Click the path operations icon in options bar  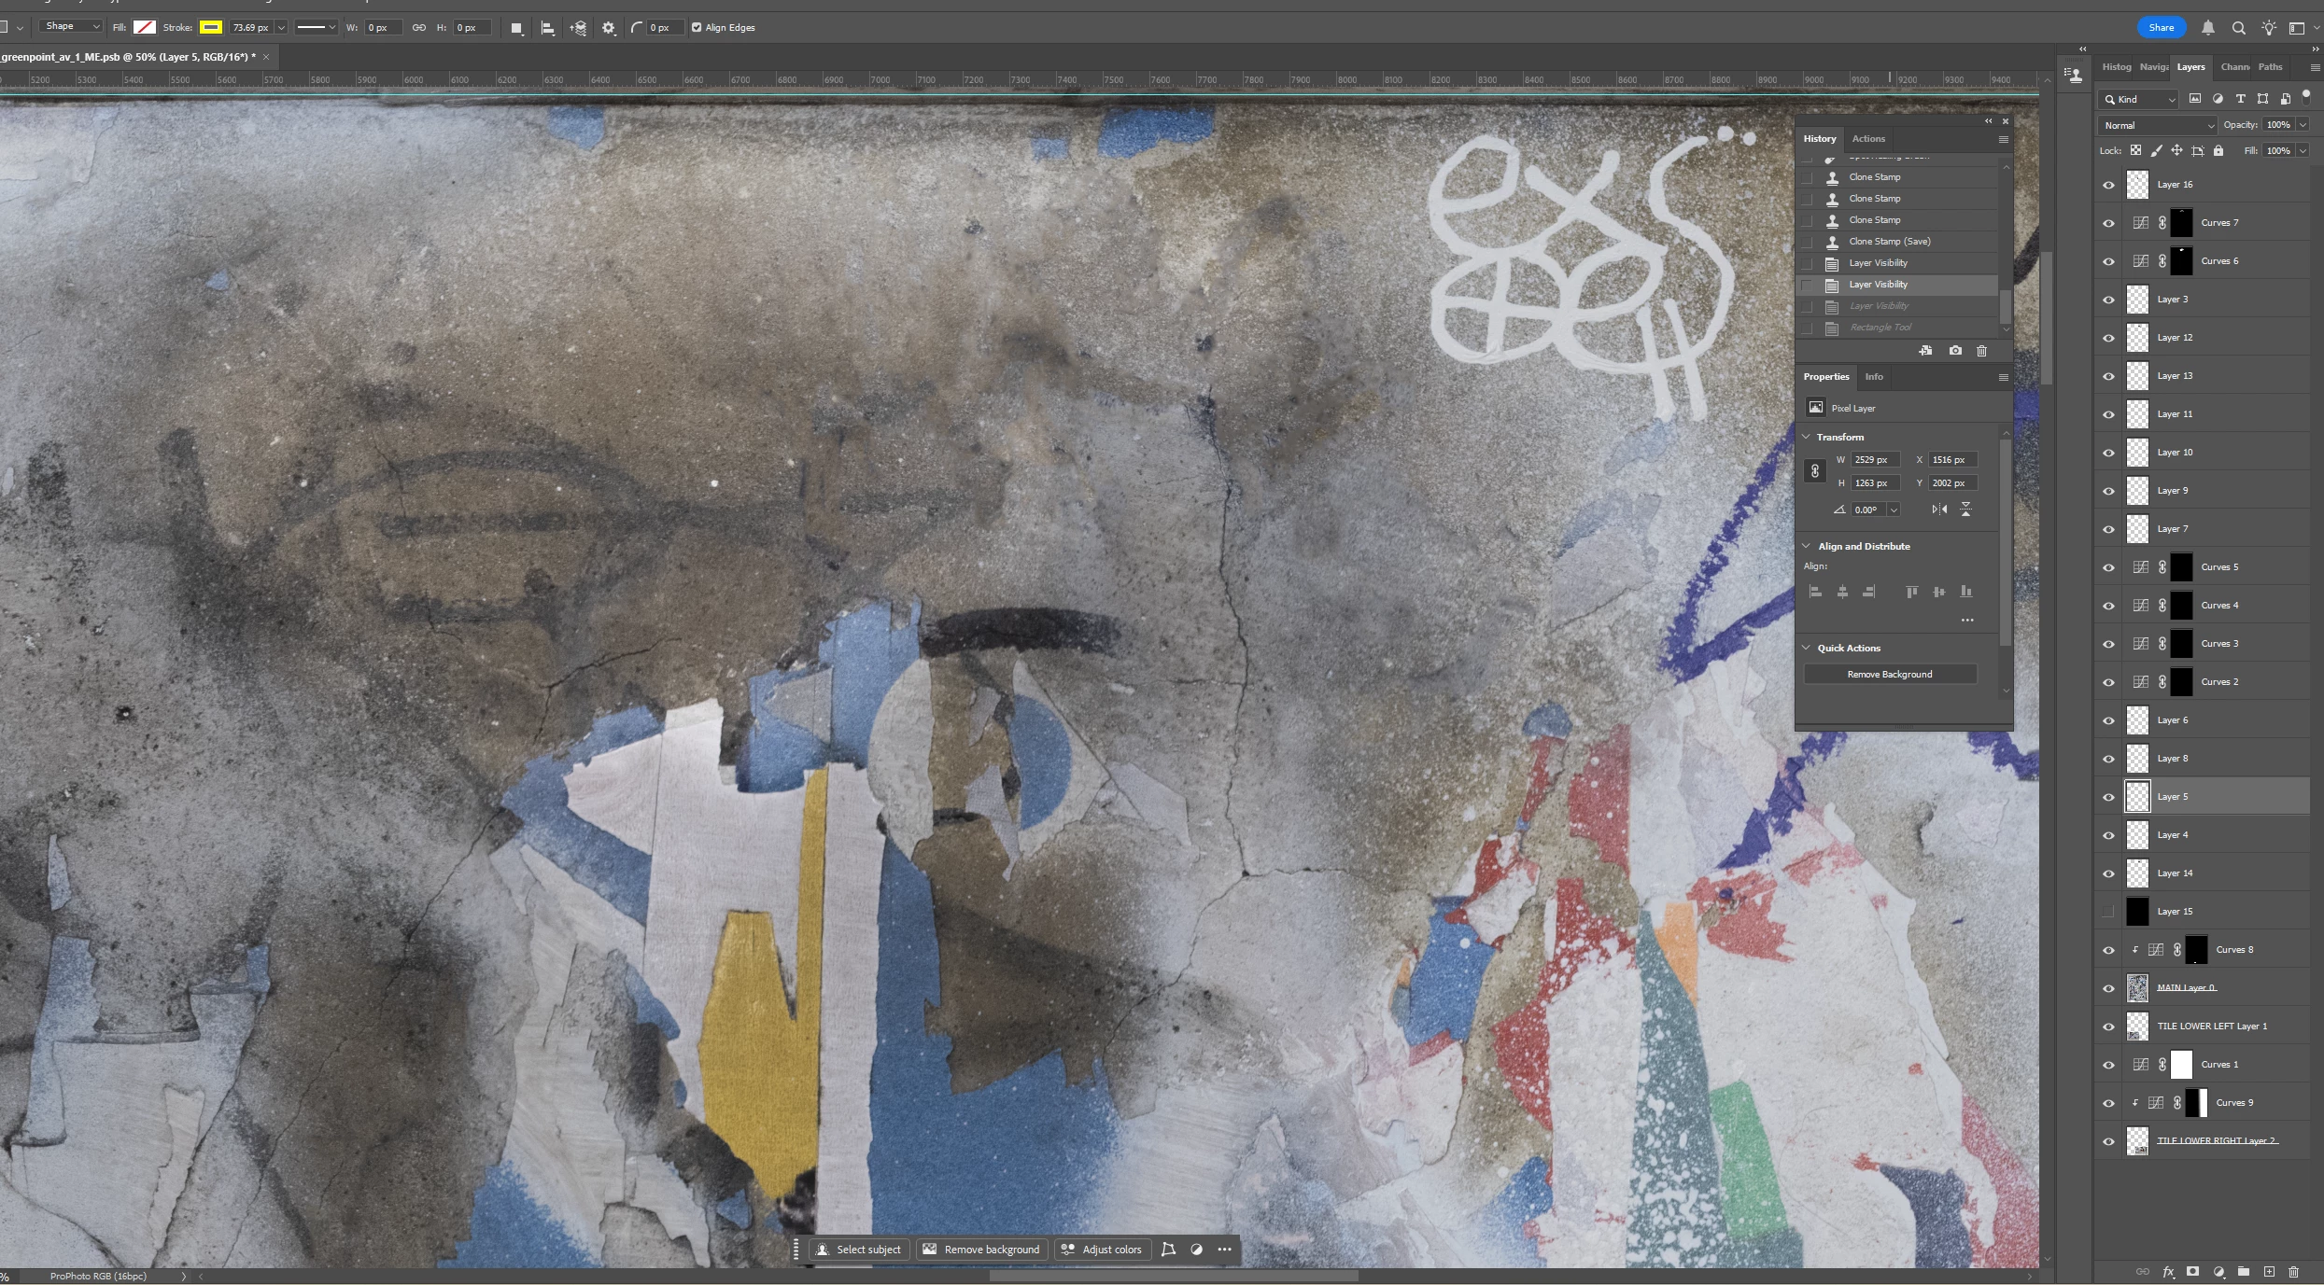pyautogui.click(x=516, y=28)
